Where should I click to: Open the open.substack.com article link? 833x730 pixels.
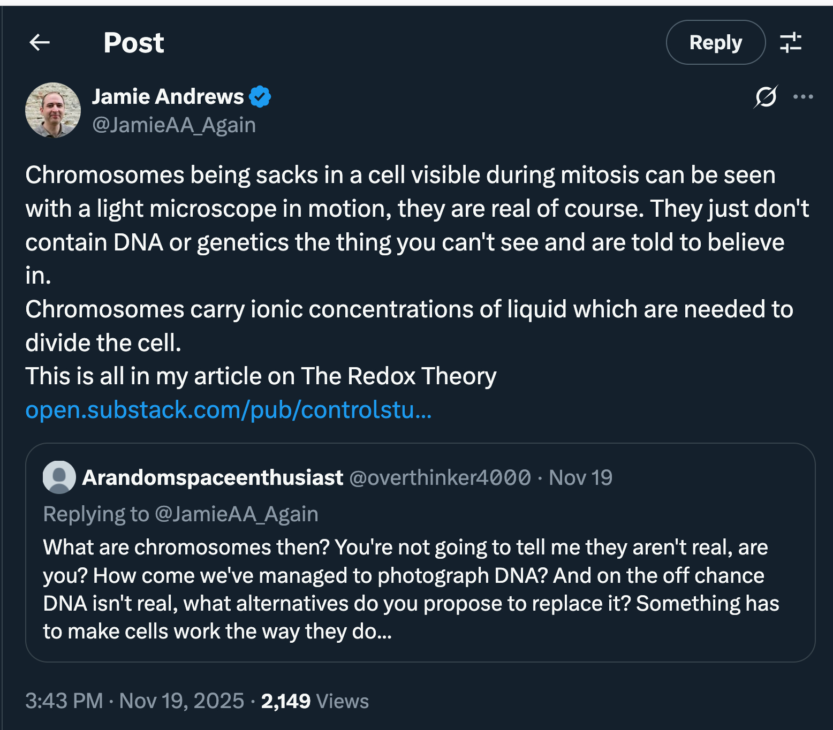[229, 410]
